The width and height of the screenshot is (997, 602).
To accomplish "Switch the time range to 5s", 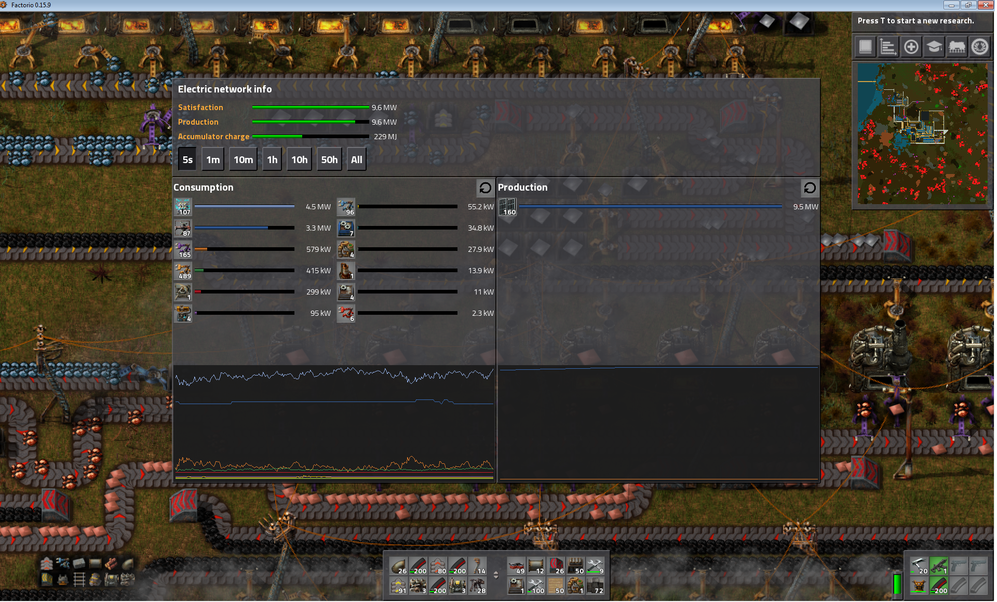I will point(187,159).
